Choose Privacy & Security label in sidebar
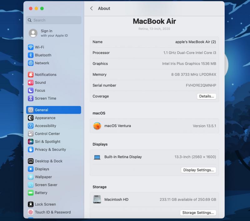The image size is (250, 221). pos(50,150)
